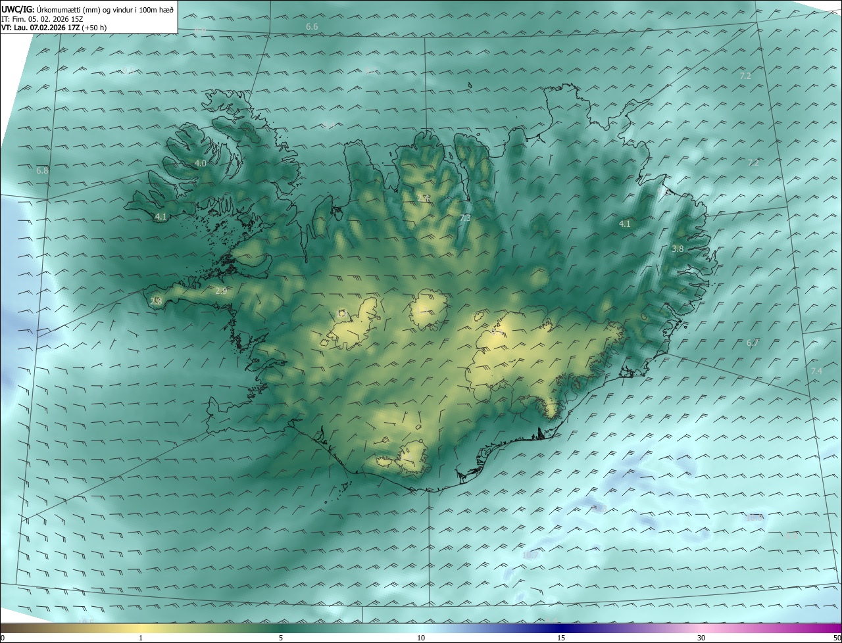Click the '2.8' value at Snæfellsnes peninsula tip
Screen dimensions: 842x643
(156, 302)
